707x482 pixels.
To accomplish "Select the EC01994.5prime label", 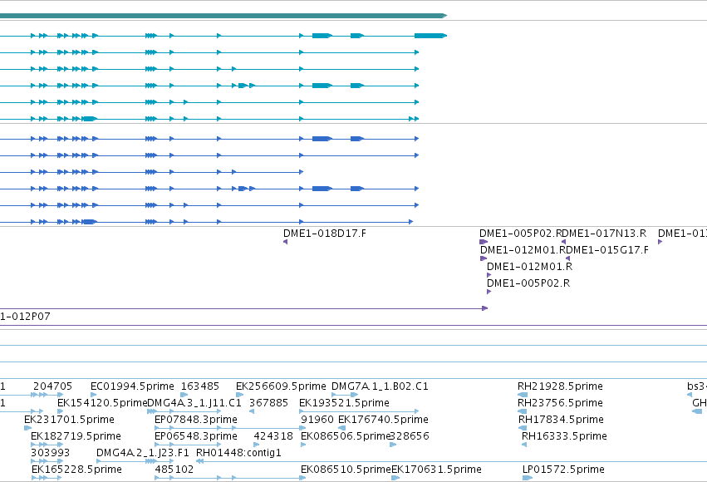I will [x=132, y=386].
